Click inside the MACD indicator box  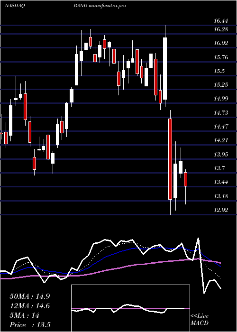pos(130,308)
